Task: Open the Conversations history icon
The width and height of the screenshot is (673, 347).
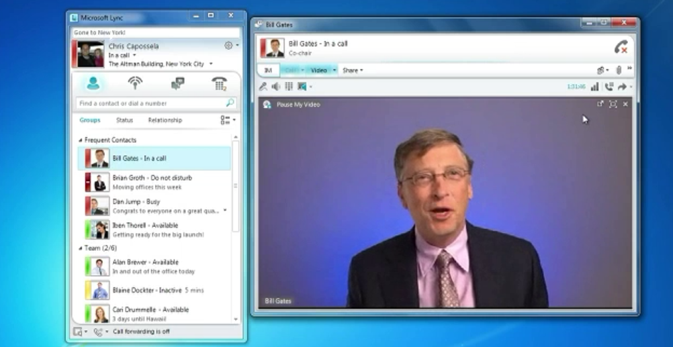Action: tap(178, 83)
